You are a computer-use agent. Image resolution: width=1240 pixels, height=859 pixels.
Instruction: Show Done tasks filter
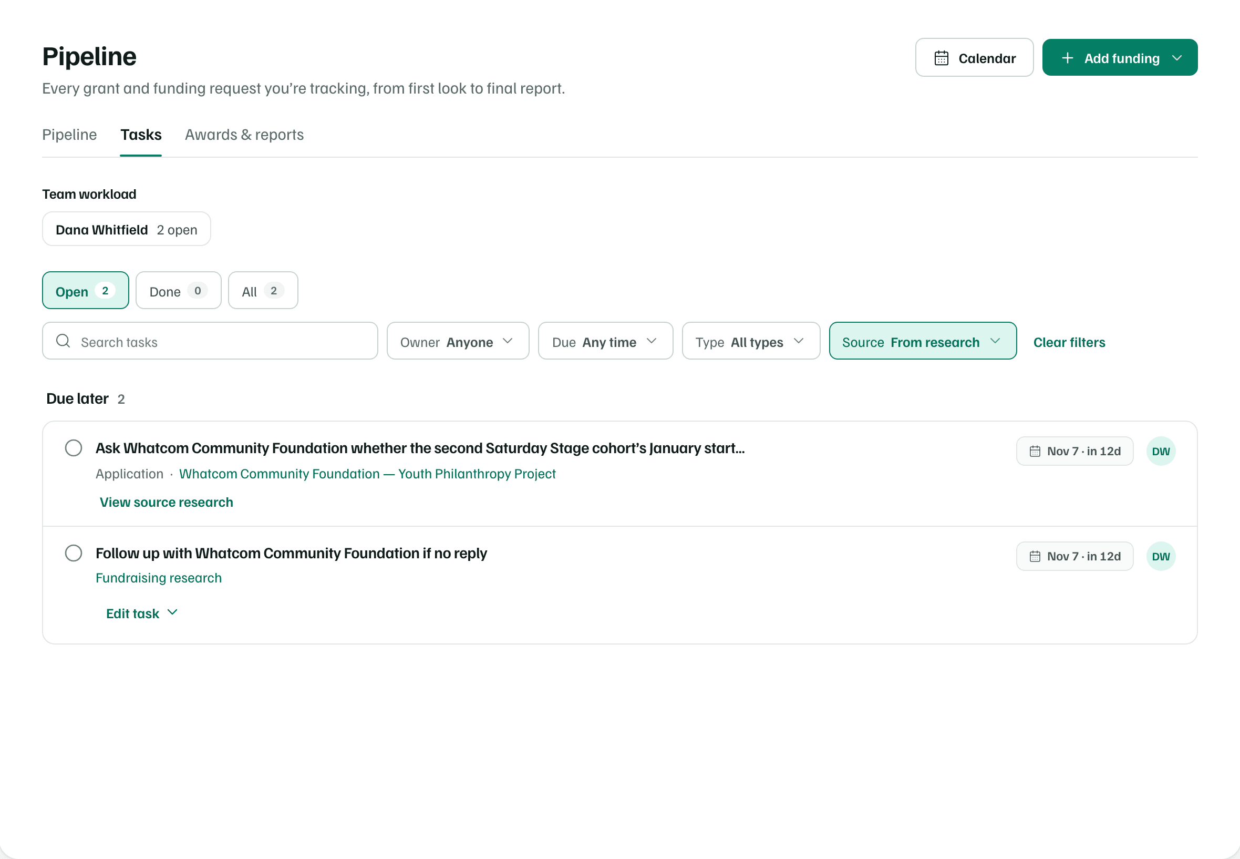click(x=178, y=291)
